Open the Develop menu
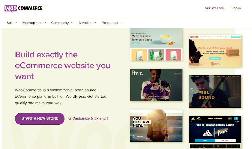This screenshot has width=252, height=149. point(87,23)
